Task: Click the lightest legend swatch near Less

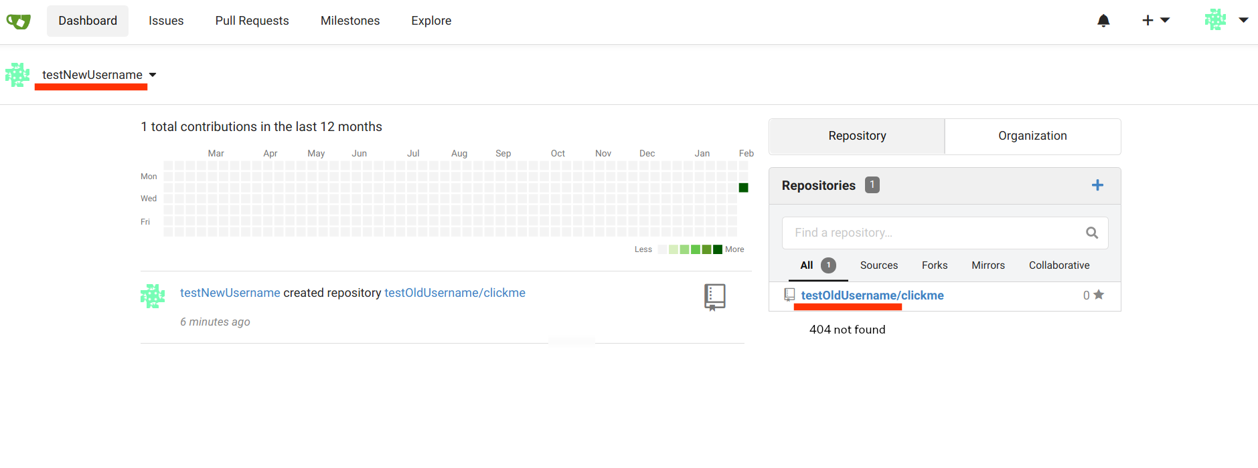Action: 662,249
